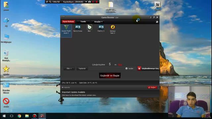Open the Game Booster settings wrench icon
Viewport: 212px width, 119px height.
point(157,22)
